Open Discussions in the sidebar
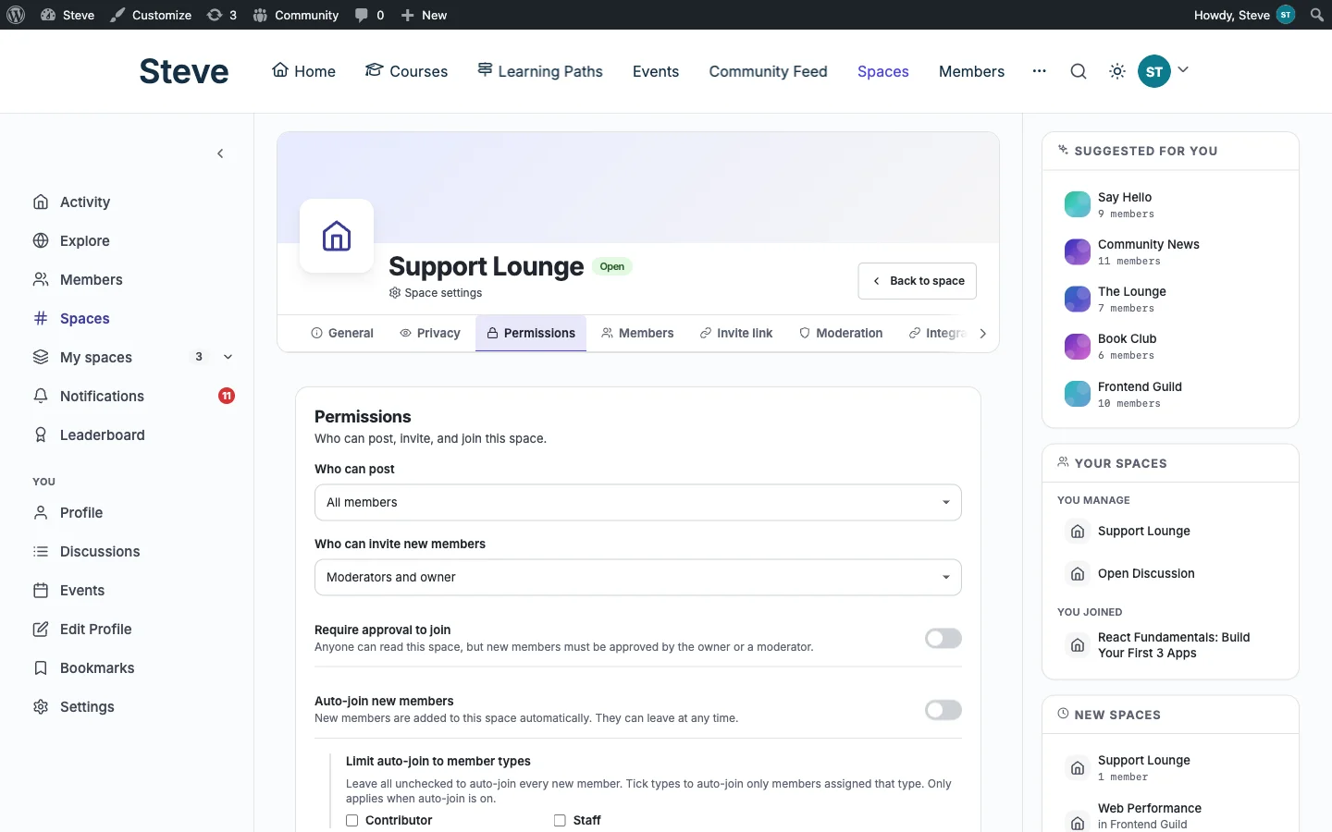Screen dimensions: 1332x832 [134, 551]
